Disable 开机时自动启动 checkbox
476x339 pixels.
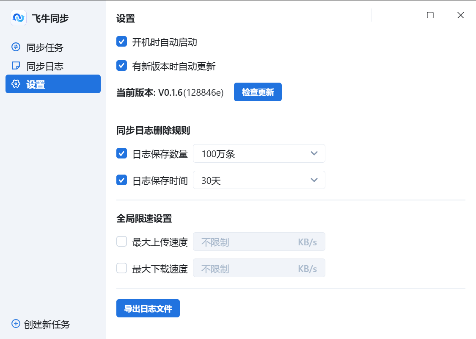coord(121,42)
